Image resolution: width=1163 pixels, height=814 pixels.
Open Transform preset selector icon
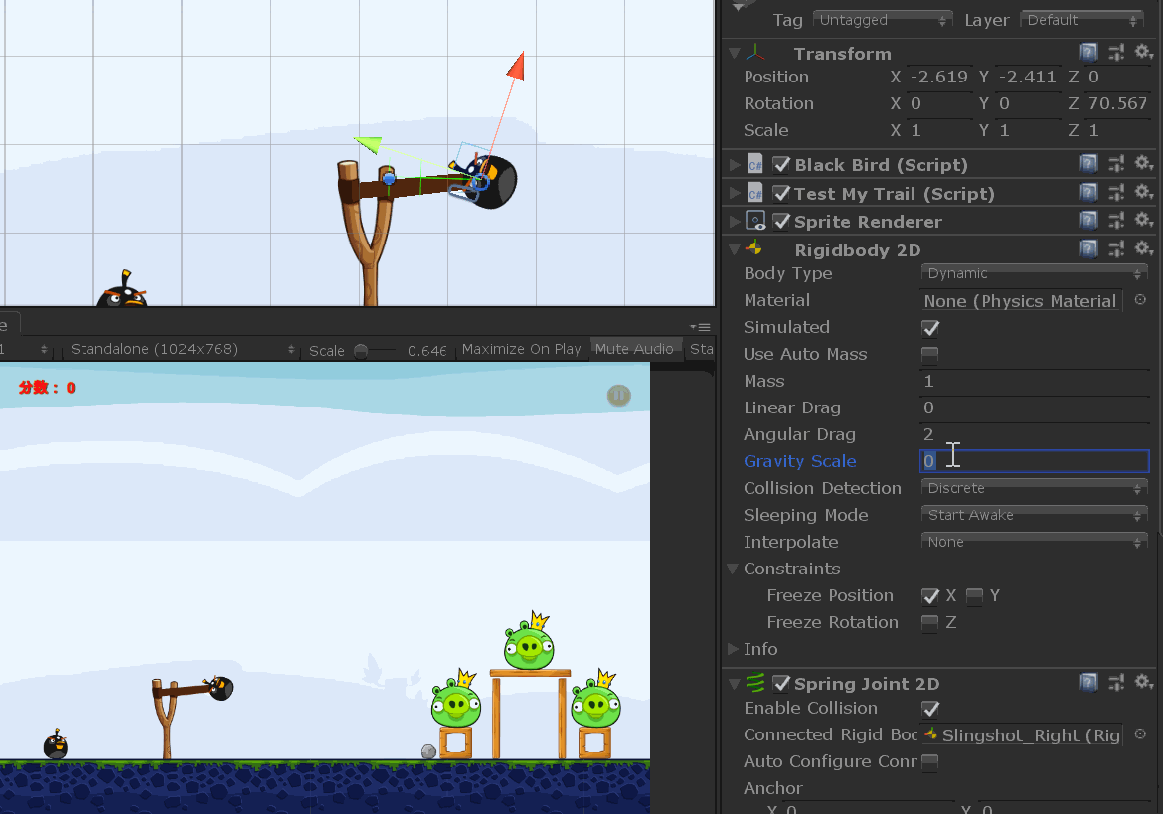pos(1116,52)
